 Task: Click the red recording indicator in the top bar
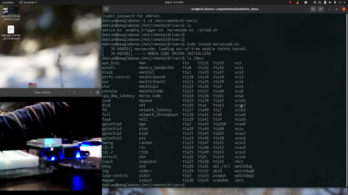coord(290,2)
